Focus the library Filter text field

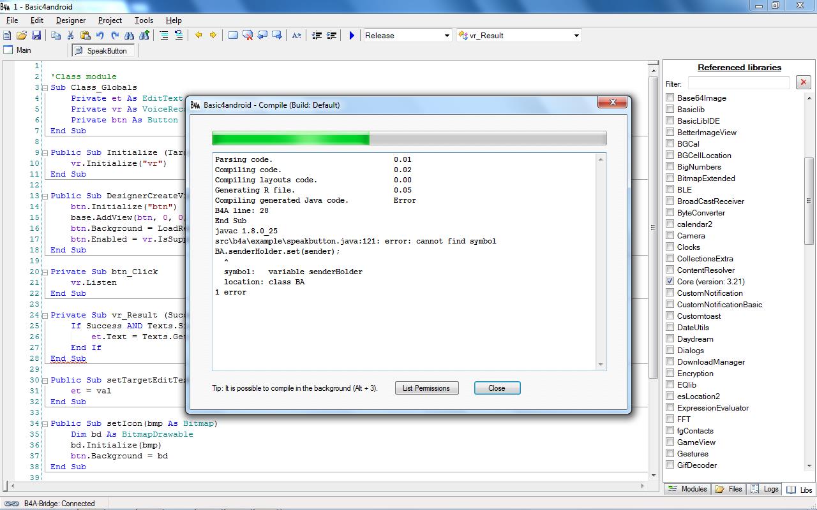click(x=739, y=83)
